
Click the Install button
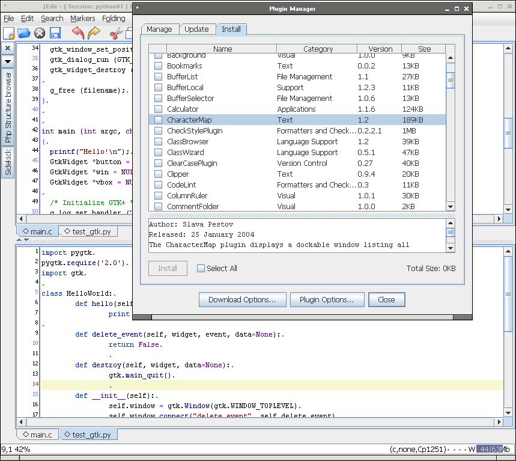tap(168, 269)
